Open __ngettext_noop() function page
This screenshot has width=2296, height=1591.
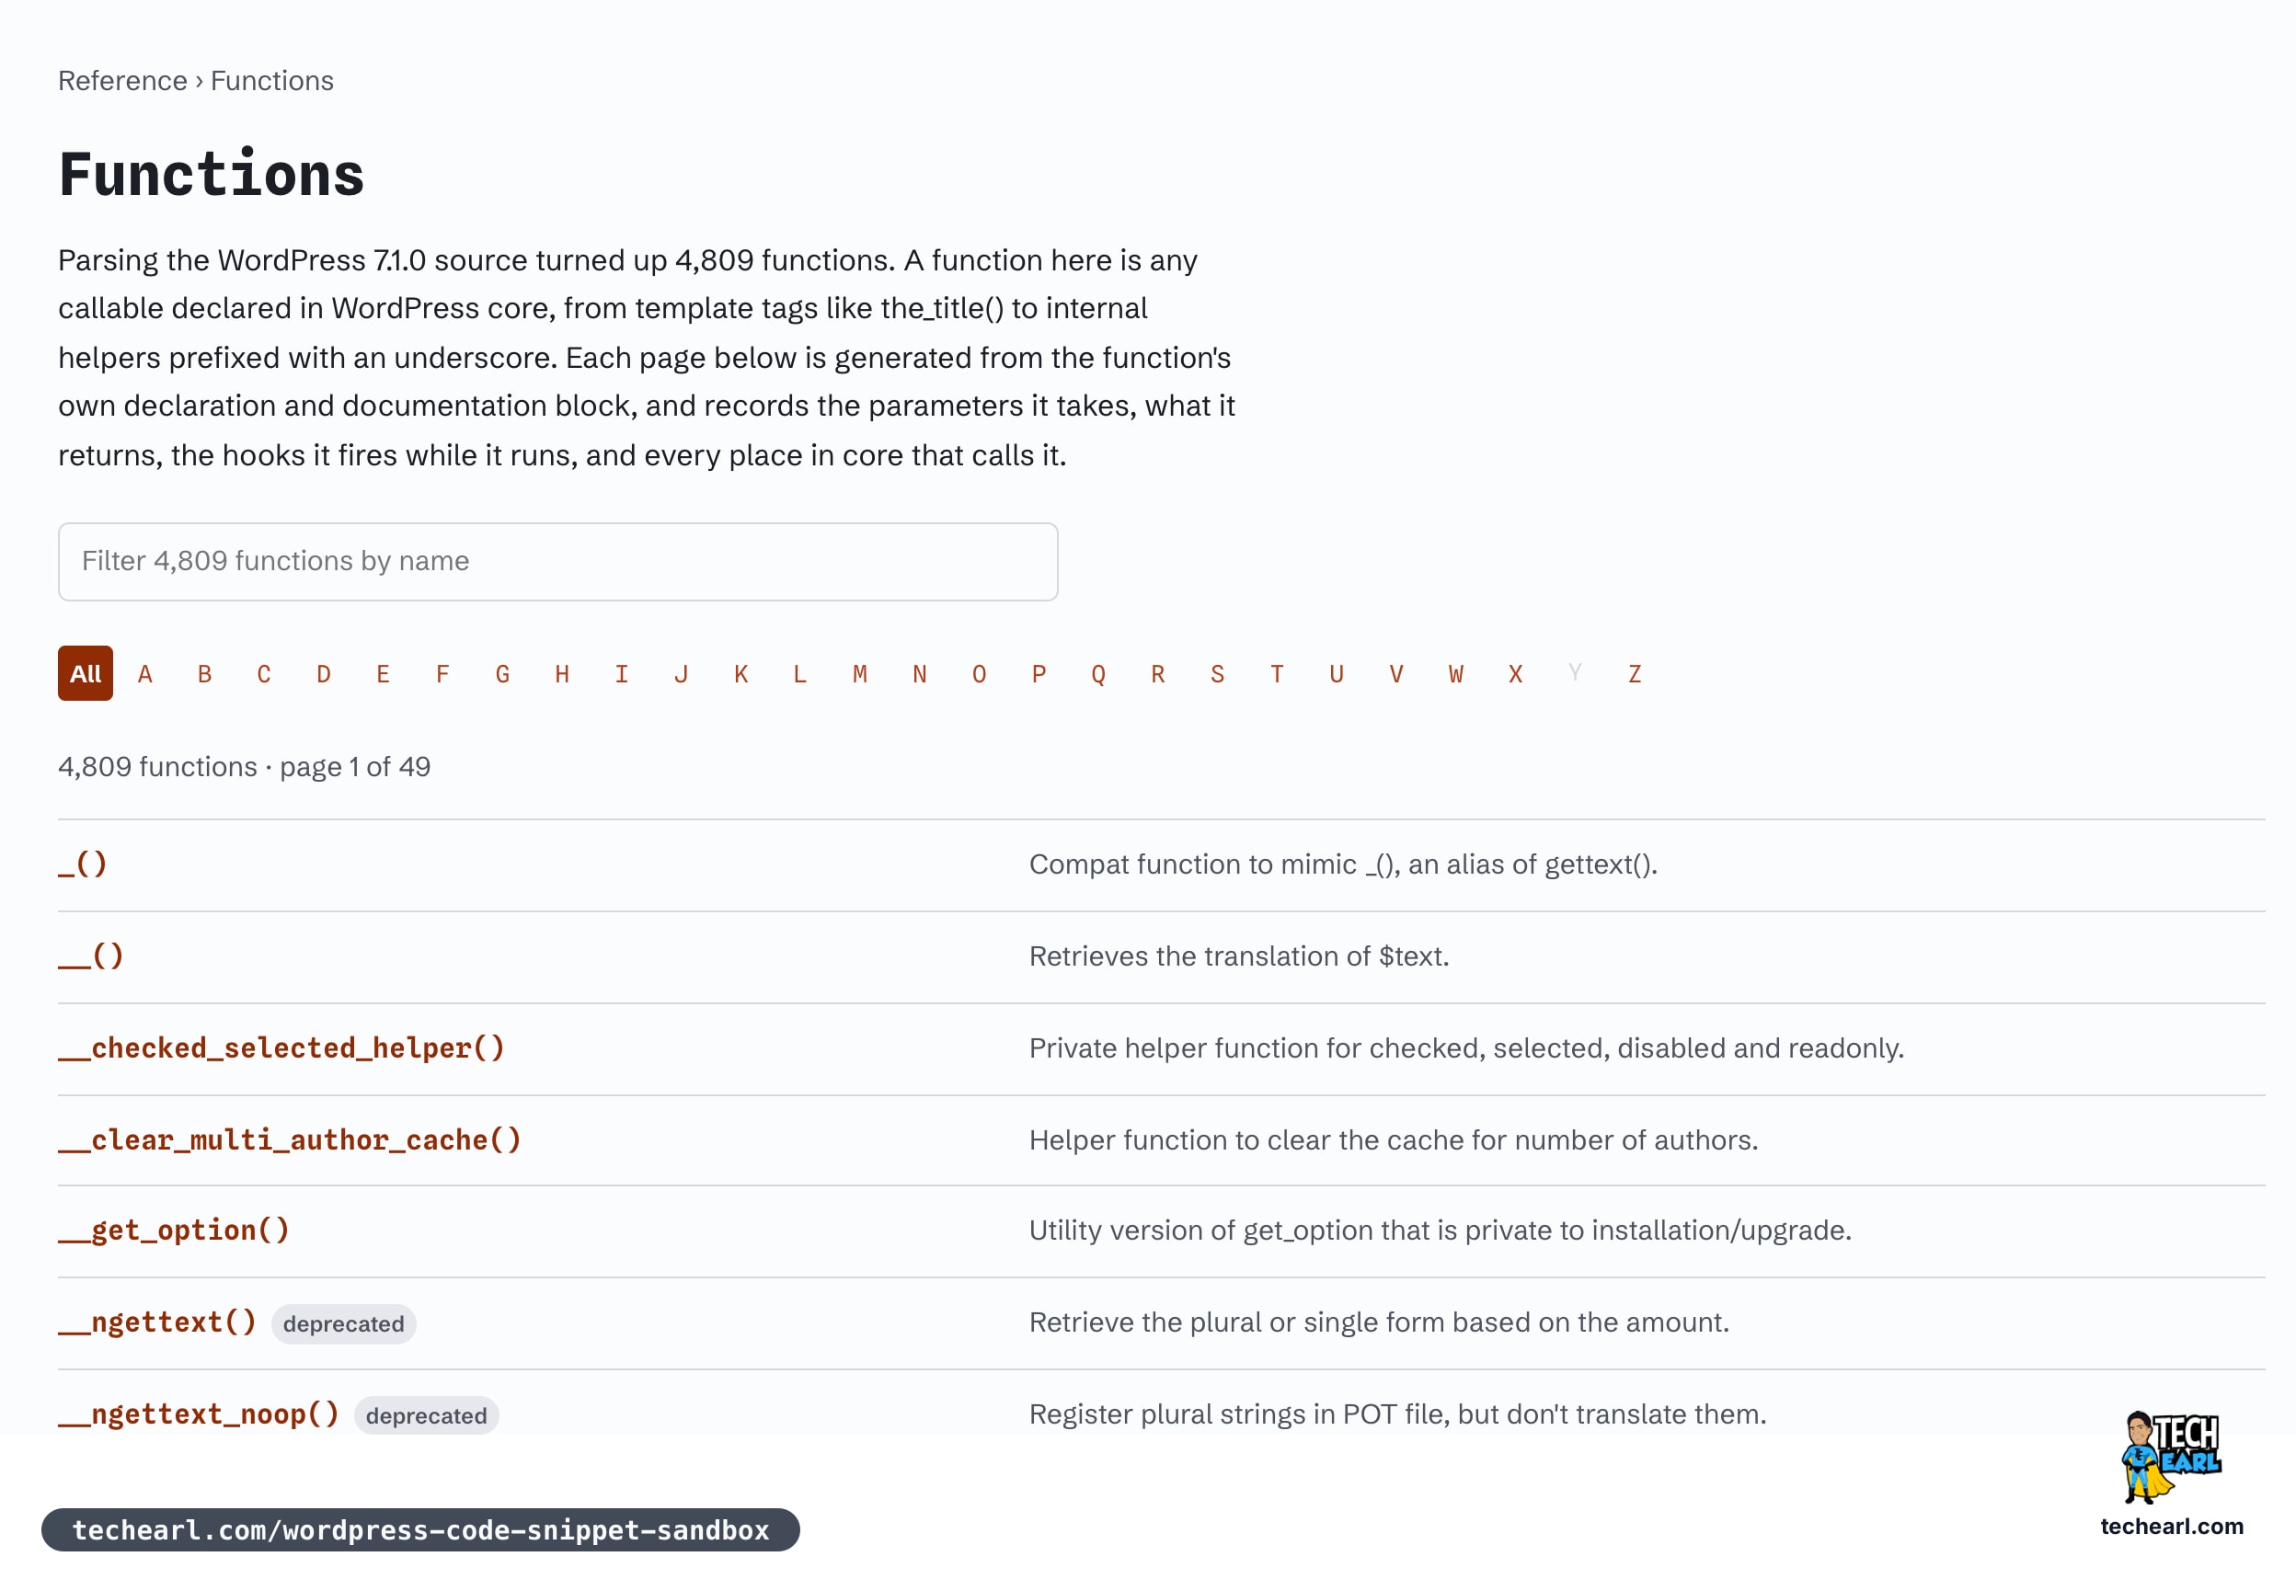coord(199,1414)
